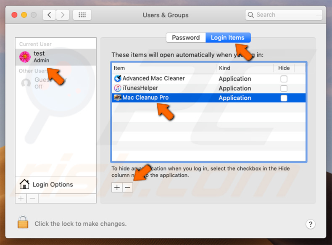
Task: Remove selected login item with minus button
Action: point(128,187)
